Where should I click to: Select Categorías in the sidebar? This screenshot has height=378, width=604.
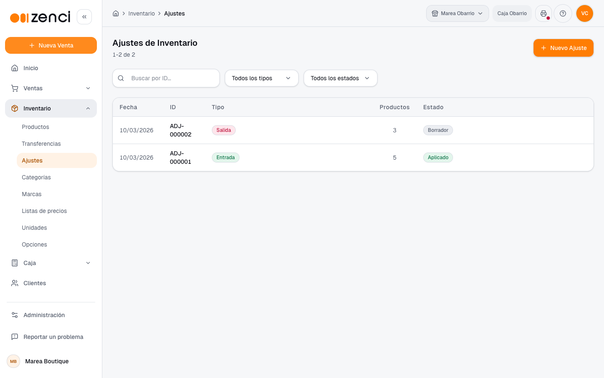pyautogui.click(x=57, y=177)
